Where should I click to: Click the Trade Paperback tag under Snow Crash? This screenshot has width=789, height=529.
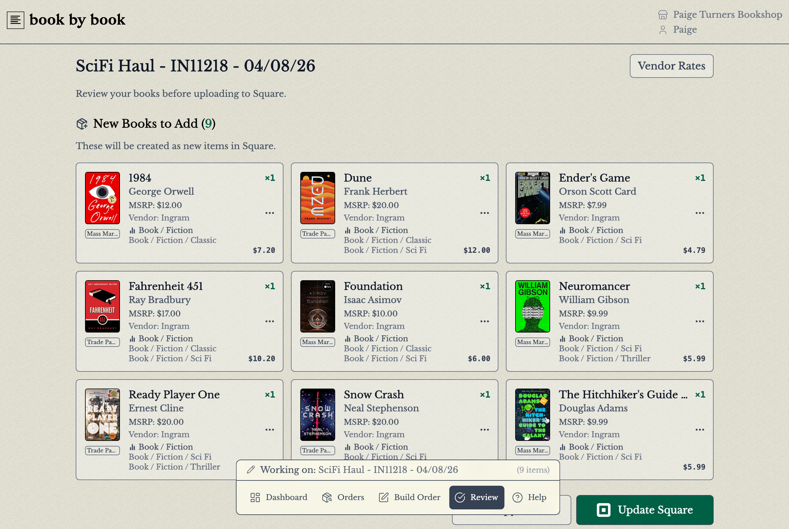(317, 451)
